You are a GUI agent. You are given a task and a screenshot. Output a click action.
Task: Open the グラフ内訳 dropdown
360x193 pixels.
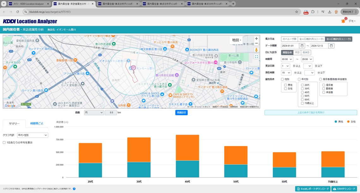[33, 135]
